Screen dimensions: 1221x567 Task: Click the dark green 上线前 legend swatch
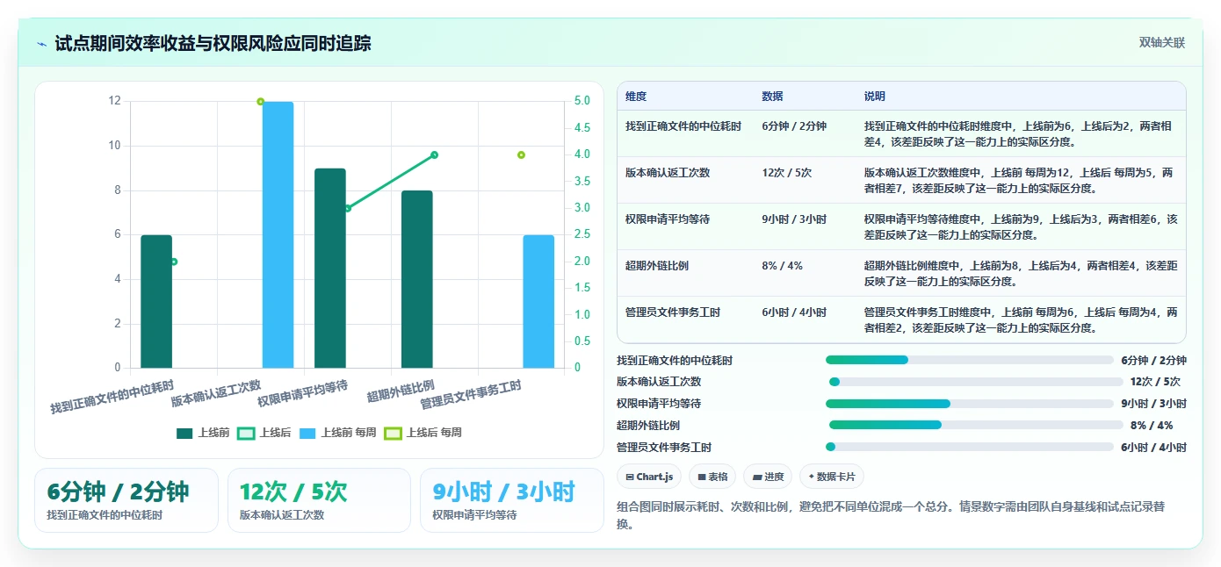tap(184, 433)
